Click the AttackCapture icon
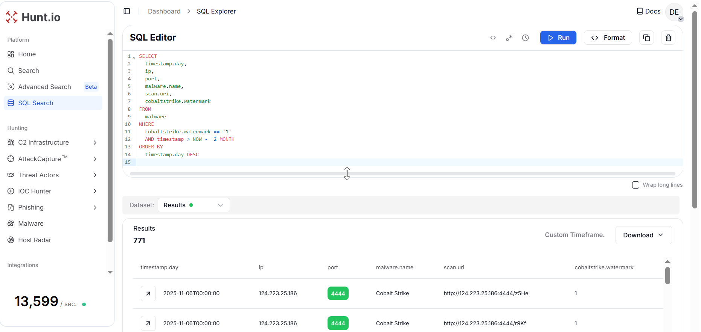 (x=11, y=159)
